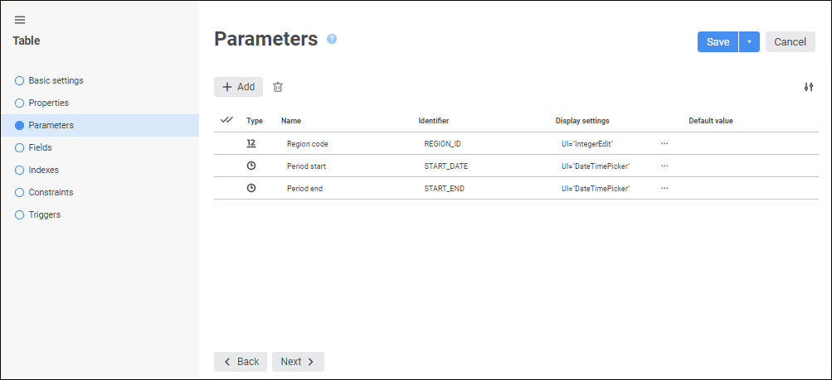Click the Add parameter button
Image resolution: width=832 pixels, height=380 pixels.
238,87
